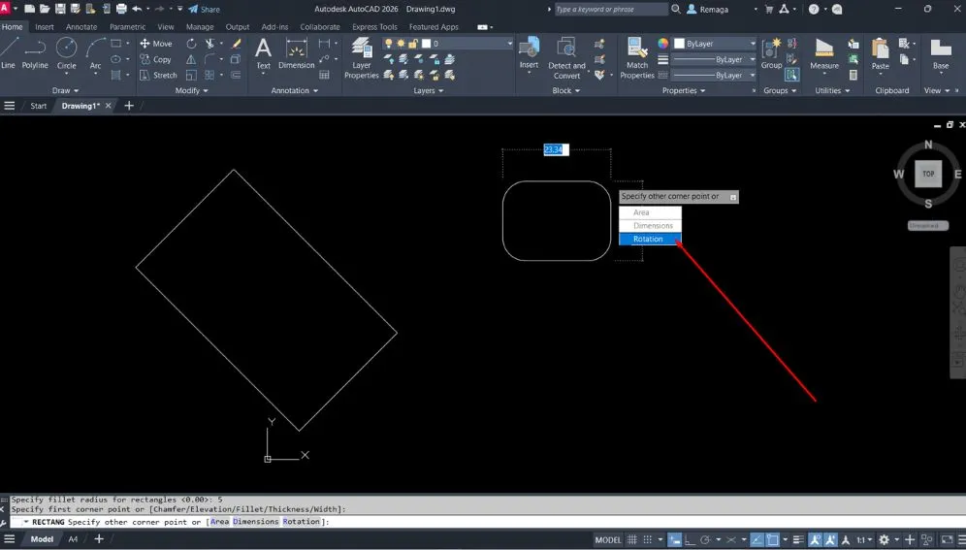Toggle Ortho mode in status bar
The height and width of the screenshot is (550, 966).
click(x=692, y=539)
